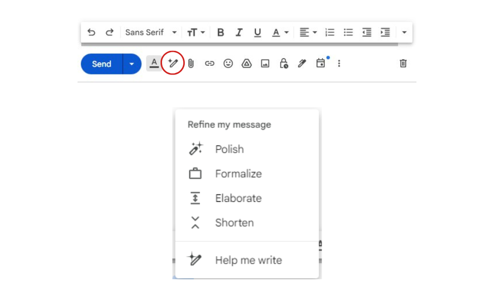494x296 pixels.
Task: Open the text alignment dropdown
Action: point(308,32)
